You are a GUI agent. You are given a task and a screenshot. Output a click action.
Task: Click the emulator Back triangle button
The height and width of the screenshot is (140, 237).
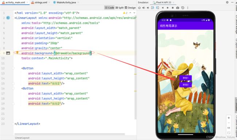click(163, 8)
